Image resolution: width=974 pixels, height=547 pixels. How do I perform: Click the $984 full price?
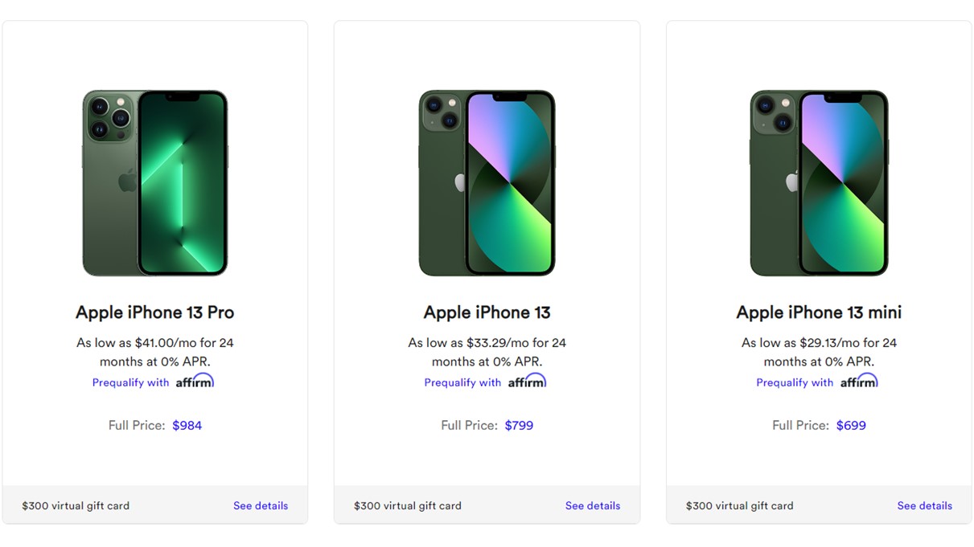coord(187,426)
